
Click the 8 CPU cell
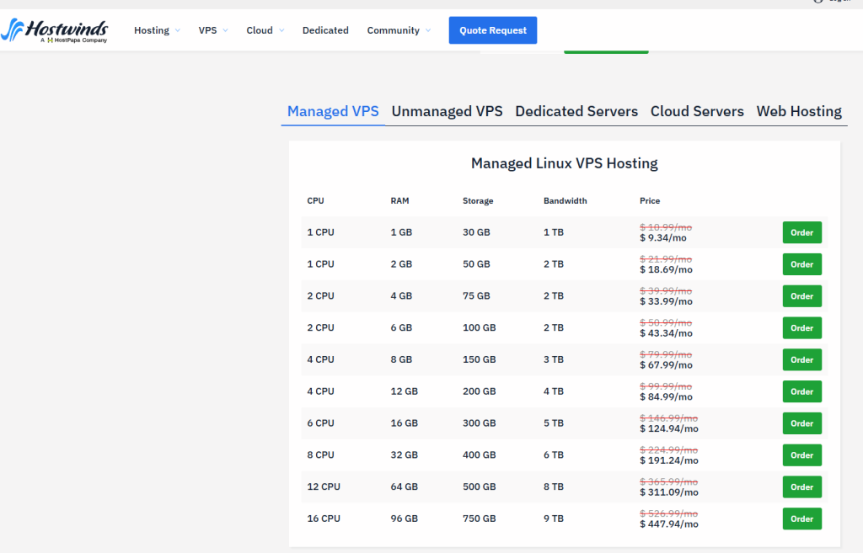tap(320, 455)
